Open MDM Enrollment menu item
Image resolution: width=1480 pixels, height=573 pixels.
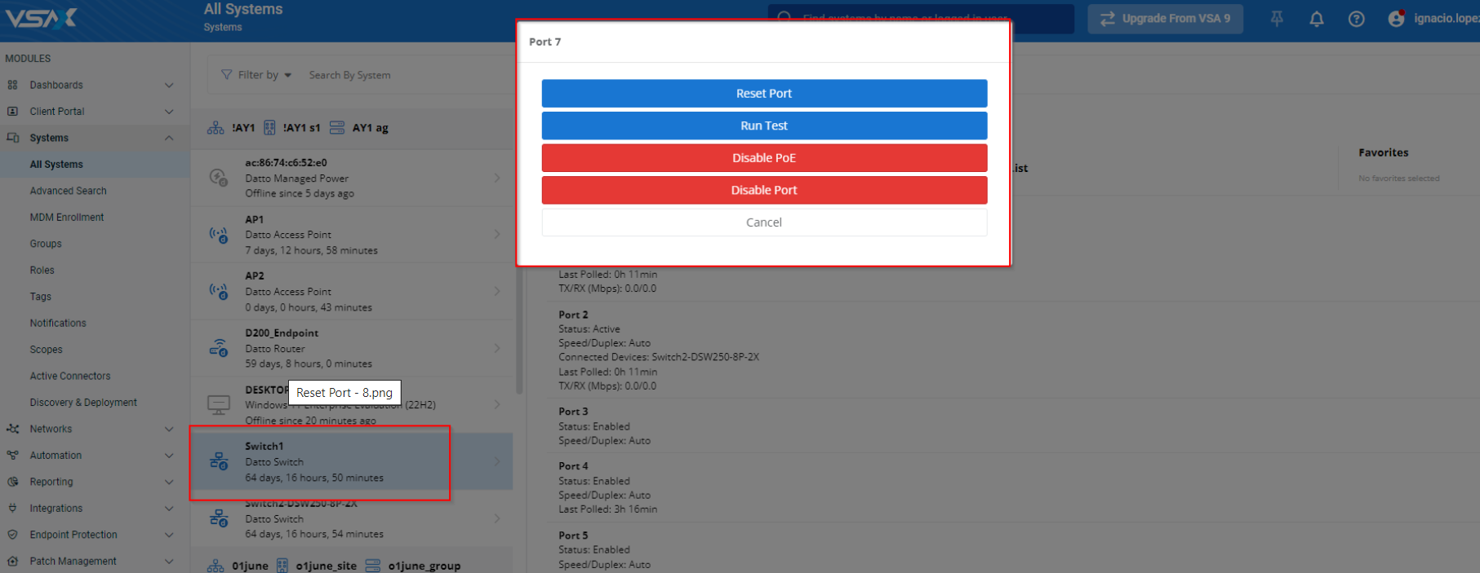tap(67, 218)
